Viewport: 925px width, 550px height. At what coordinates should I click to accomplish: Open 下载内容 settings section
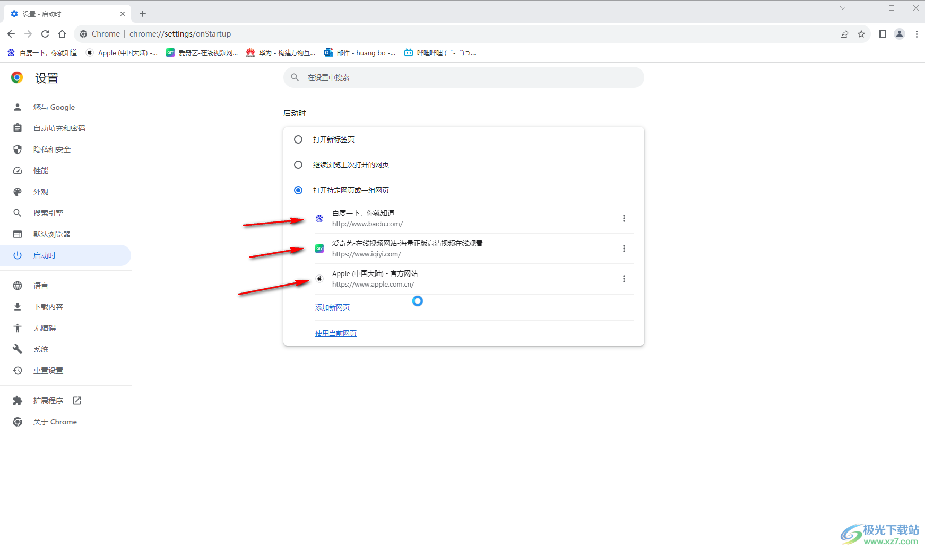[48, 307]
